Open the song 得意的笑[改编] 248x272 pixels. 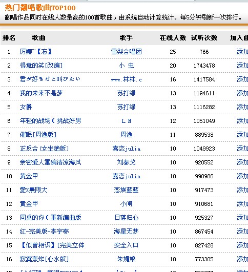41,66
